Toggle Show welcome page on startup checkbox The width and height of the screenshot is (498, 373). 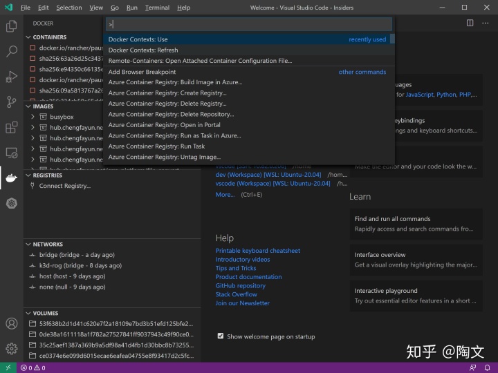tap(221, 336)
